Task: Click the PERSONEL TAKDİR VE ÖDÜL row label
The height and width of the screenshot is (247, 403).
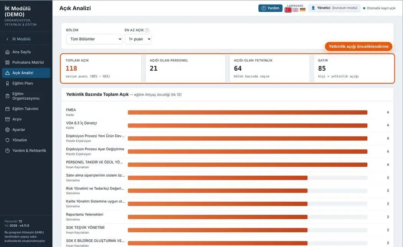Action: [94, 162]
